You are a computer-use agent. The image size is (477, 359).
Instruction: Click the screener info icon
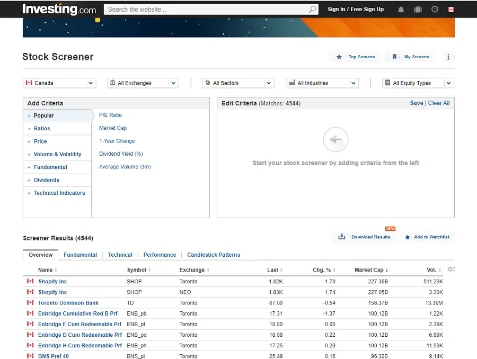(x=448, y=57)
